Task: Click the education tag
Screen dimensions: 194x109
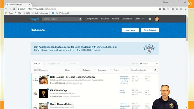Action: (124, 77)
